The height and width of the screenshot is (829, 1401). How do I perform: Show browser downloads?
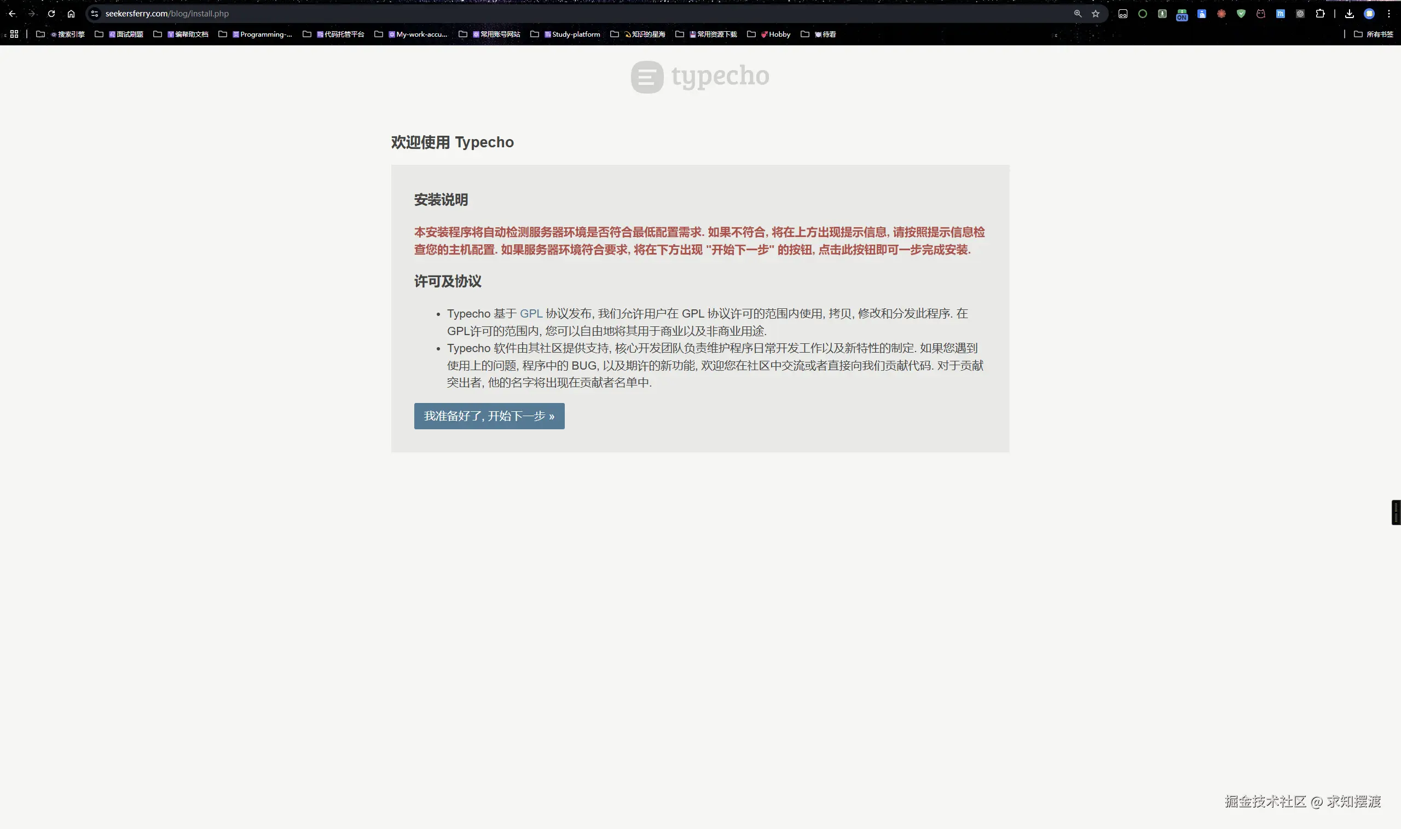tap(1350, 13)
